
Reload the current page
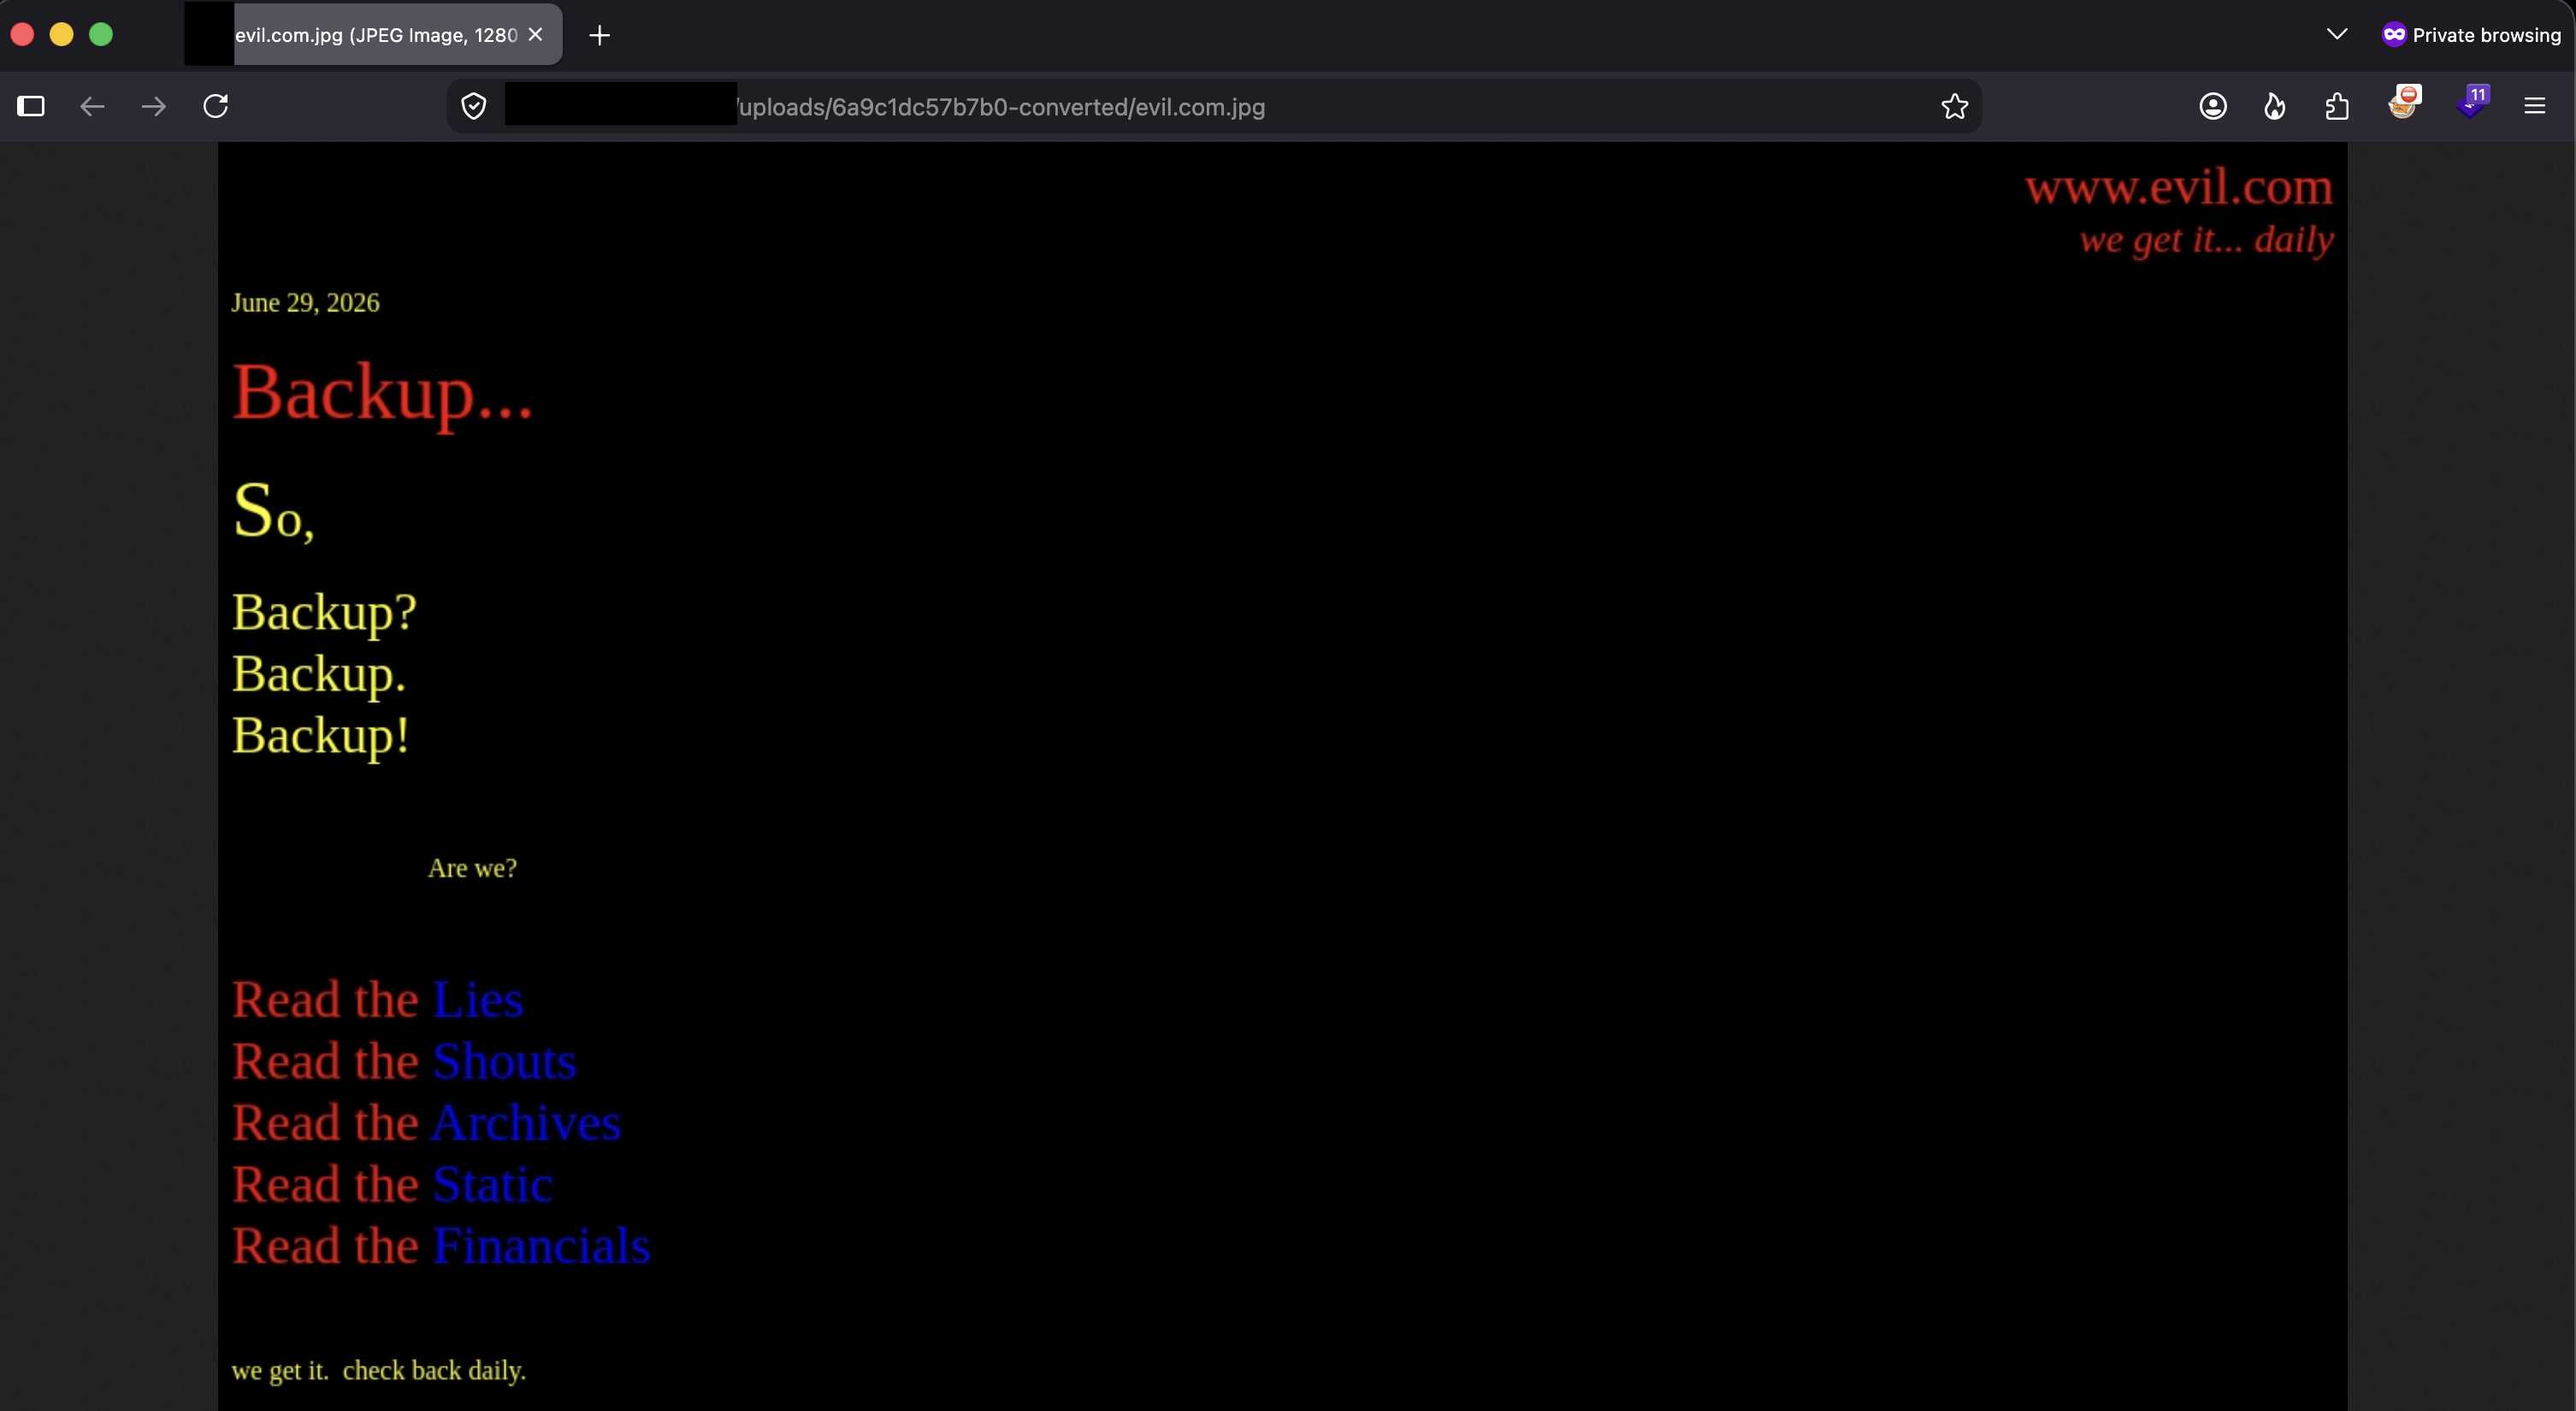(x=216, y=106)
